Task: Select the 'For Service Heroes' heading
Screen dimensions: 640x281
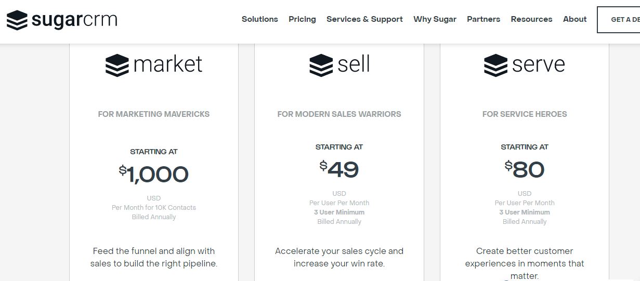Action: (x=525, y=114)
